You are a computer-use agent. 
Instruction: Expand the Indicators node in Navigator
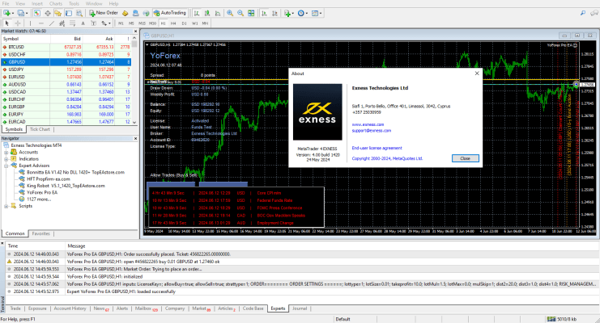pos(6,159)
